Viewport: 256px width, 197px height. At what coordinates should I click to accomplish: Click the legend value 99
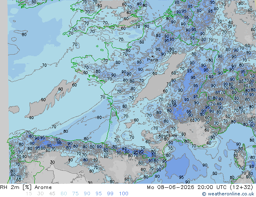[x=110, y=194]
